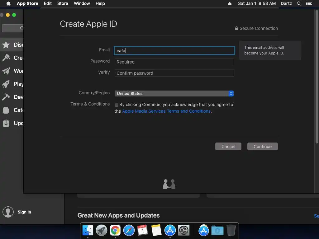Click the clock showing Sat Jan 1 8:53 AM
The image size is (319, 239).
point(257,3)
